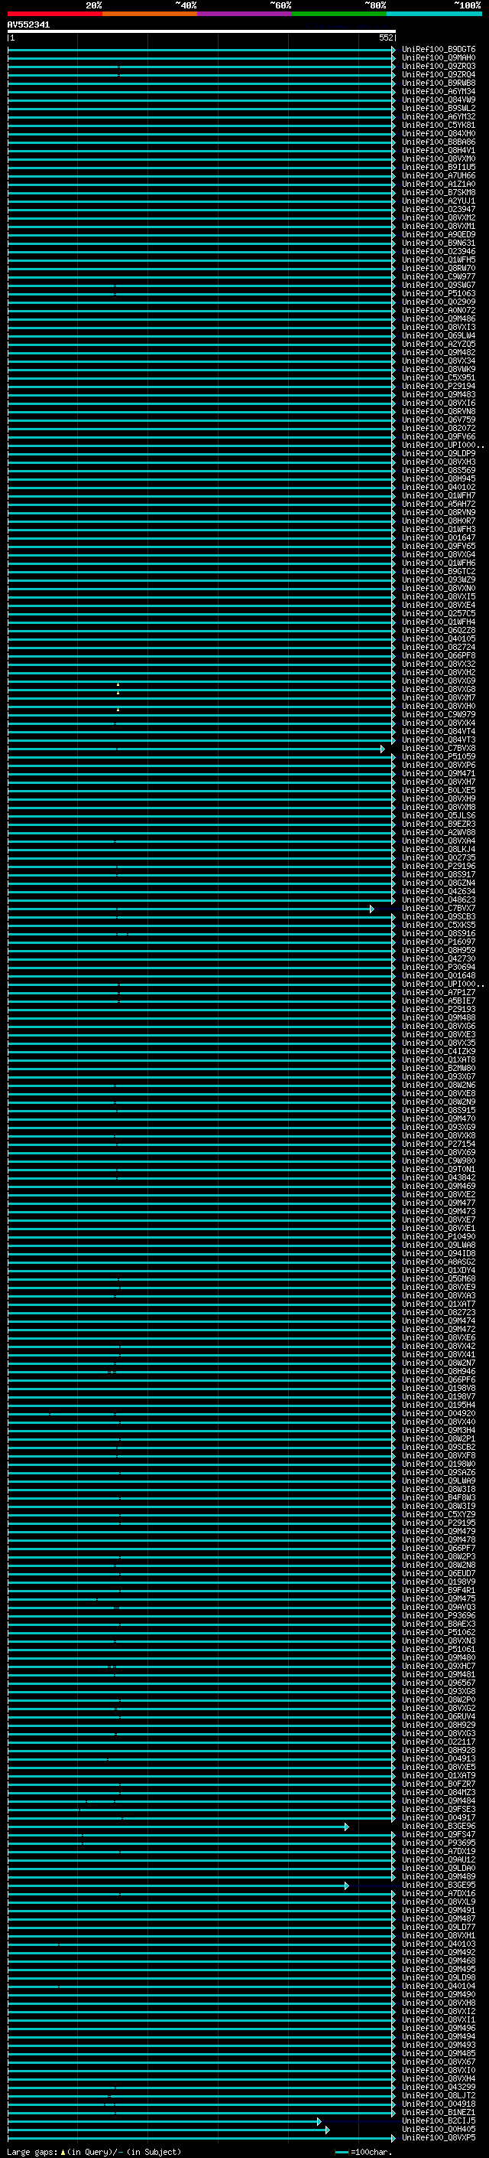Image resolution: width=489 pixels, height=2158 pixels.
Task: Select the UniRef100_Q1XAT8 label
Action: click(439, 1060)
